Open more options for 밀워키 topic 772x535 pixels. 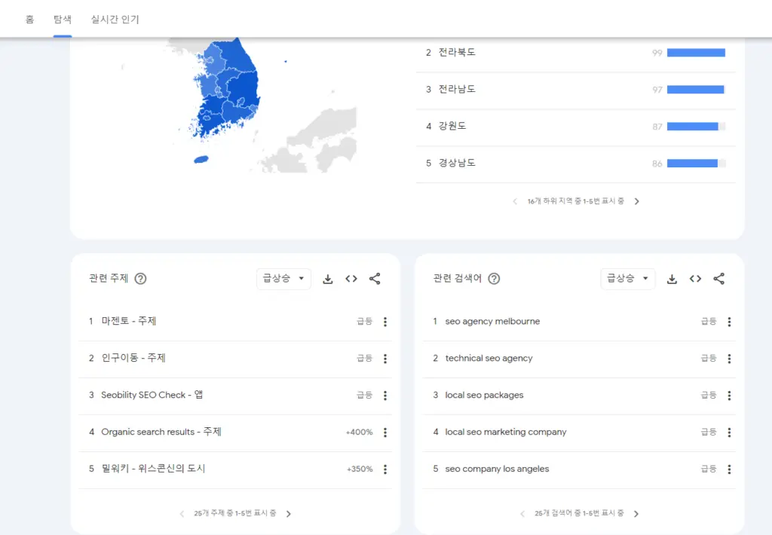point(385,469)
